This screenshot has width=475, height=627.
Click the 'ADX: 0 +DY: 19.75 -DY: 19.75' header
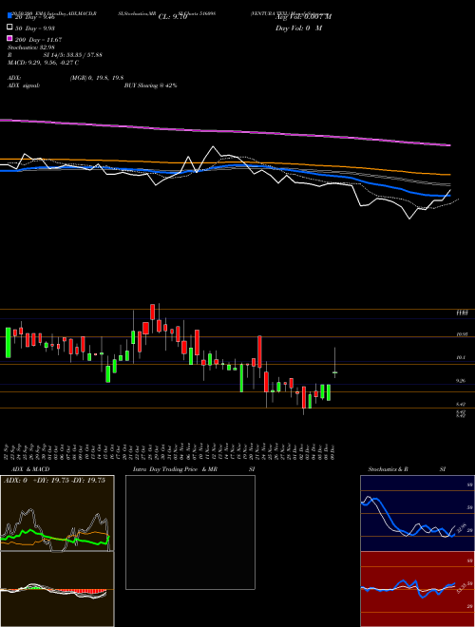click(54, 480)
